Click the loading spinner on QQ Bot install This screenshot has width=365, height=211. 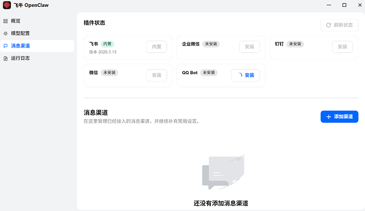point(240,75)
